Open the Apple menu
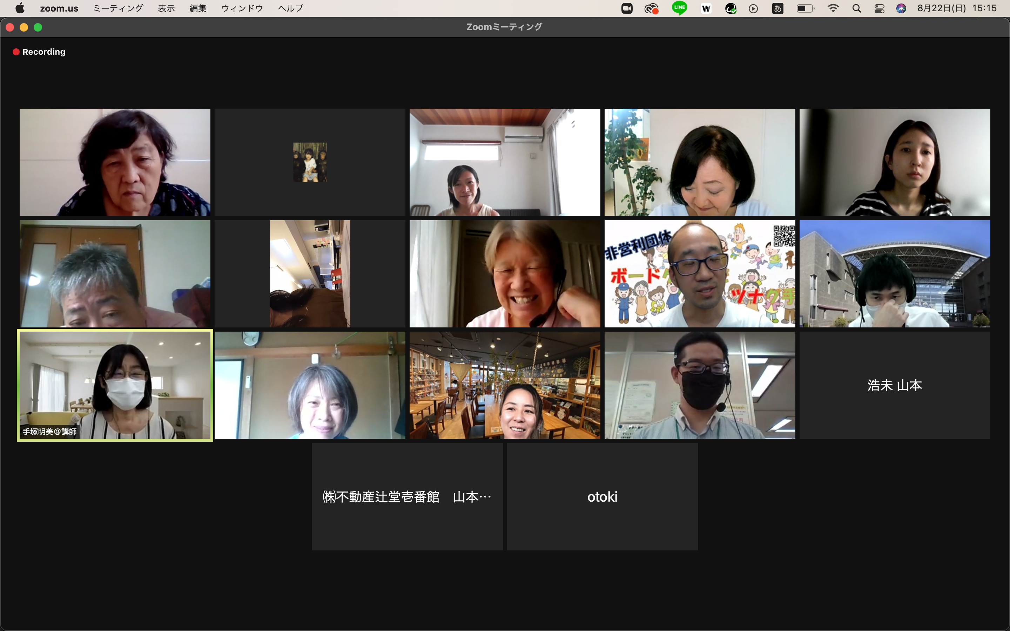 20,8
